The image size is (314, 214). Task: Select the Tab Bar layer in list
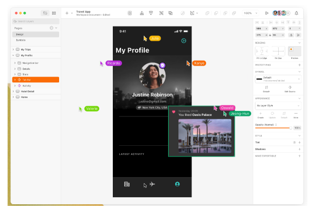pyautogui.click(x=36, y=80)
